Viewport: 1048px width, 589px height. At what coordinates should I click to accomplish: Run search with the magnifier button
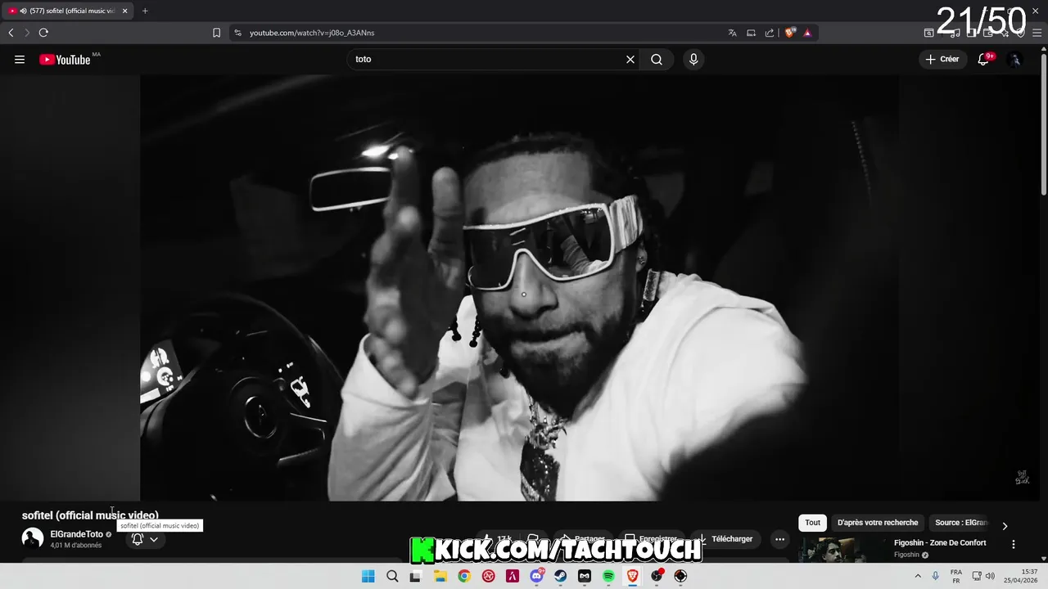(657, 59)
